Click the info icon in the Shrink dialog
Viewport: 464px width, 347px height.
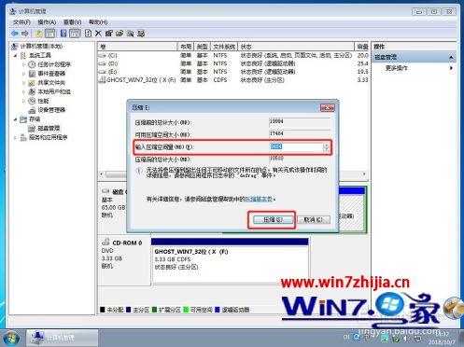pos(139,171)
